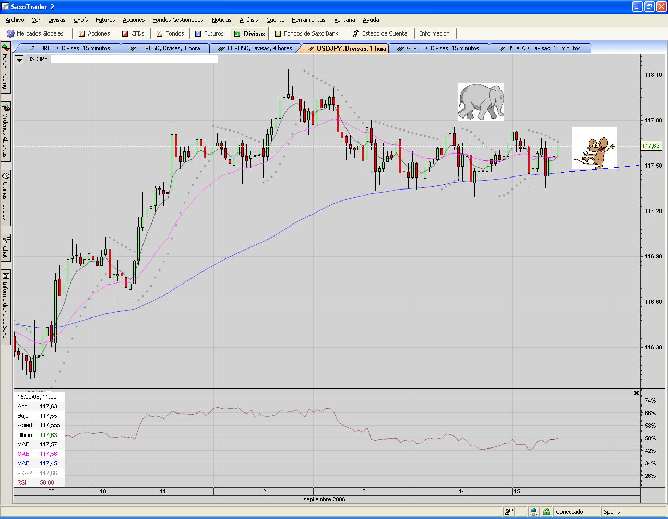This screenshot has width=668, height=519.
Task: Open the Acciones toolbar view
Action: [94, 33]
